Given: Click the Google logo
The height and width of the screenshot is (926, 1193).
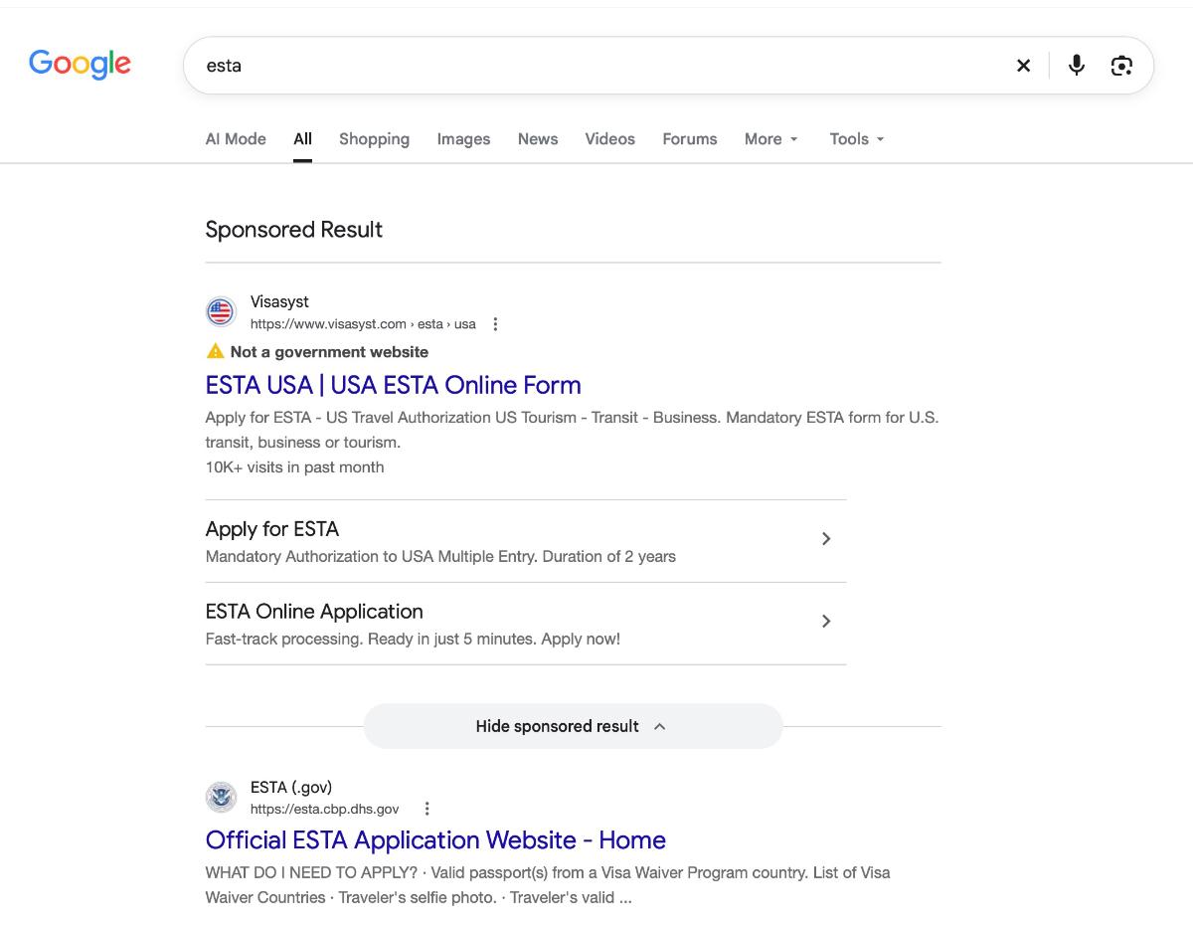Looking at the screenshot, I should (80, 64).
